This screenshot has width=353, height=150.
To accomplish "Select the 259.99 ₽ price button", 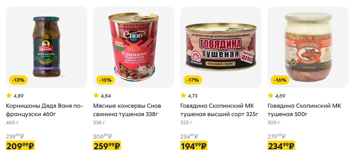I will tap(107, 145).
